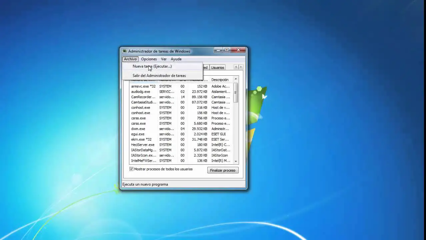Select the egui.exe process row
426x240 pixels.
coord(181,134)
